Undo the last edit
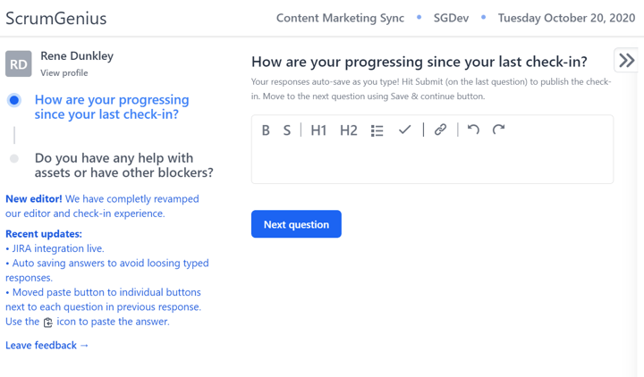This screenshot has width=644, height=377. (473, 130)
